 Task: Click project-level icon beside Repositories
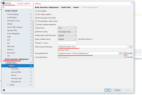[31, 82]
